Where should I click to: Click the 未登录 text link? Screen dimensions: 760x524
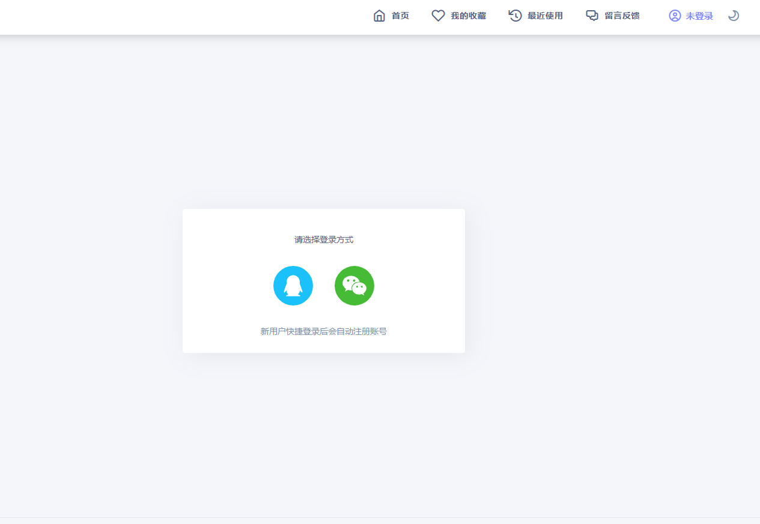coord(699,16)
